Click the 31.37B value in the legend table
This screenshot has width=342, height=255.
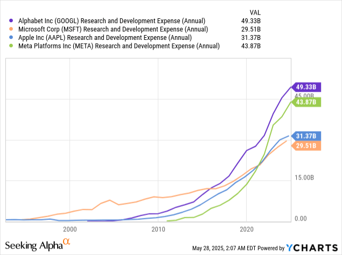(251, 38)
